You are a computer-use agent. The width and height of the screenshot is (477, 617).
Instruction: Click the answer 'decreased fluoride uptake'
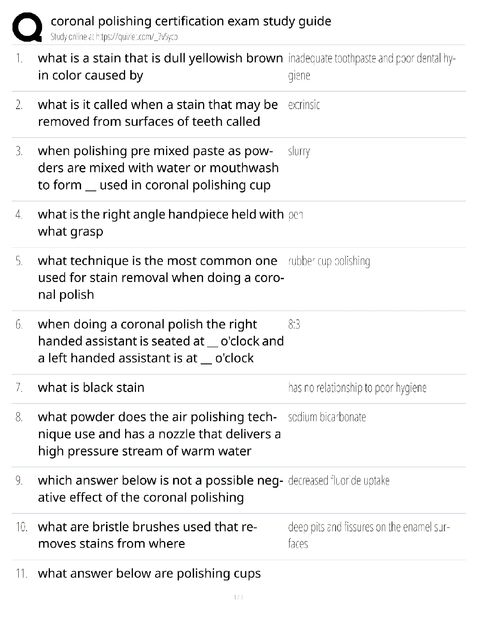pyautogui.click(x=339, y=481)
